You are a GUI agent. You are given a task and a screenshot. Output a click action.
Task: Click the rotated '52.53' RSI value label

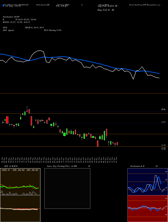163,208
